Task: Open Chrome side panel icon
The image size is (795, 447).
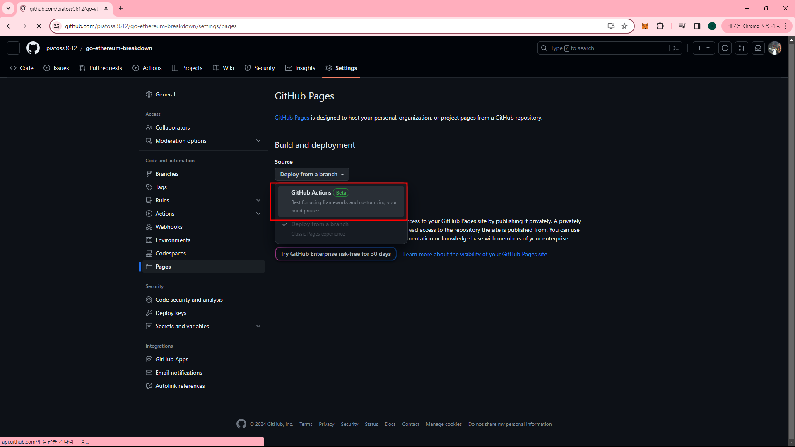Action: click(697, 26)
